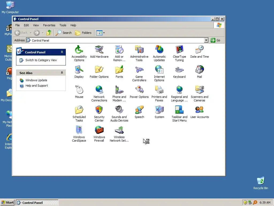This screenshot has height=206, width=274.
Task: Open Internet Options icon
Action: tap(159, 70)
